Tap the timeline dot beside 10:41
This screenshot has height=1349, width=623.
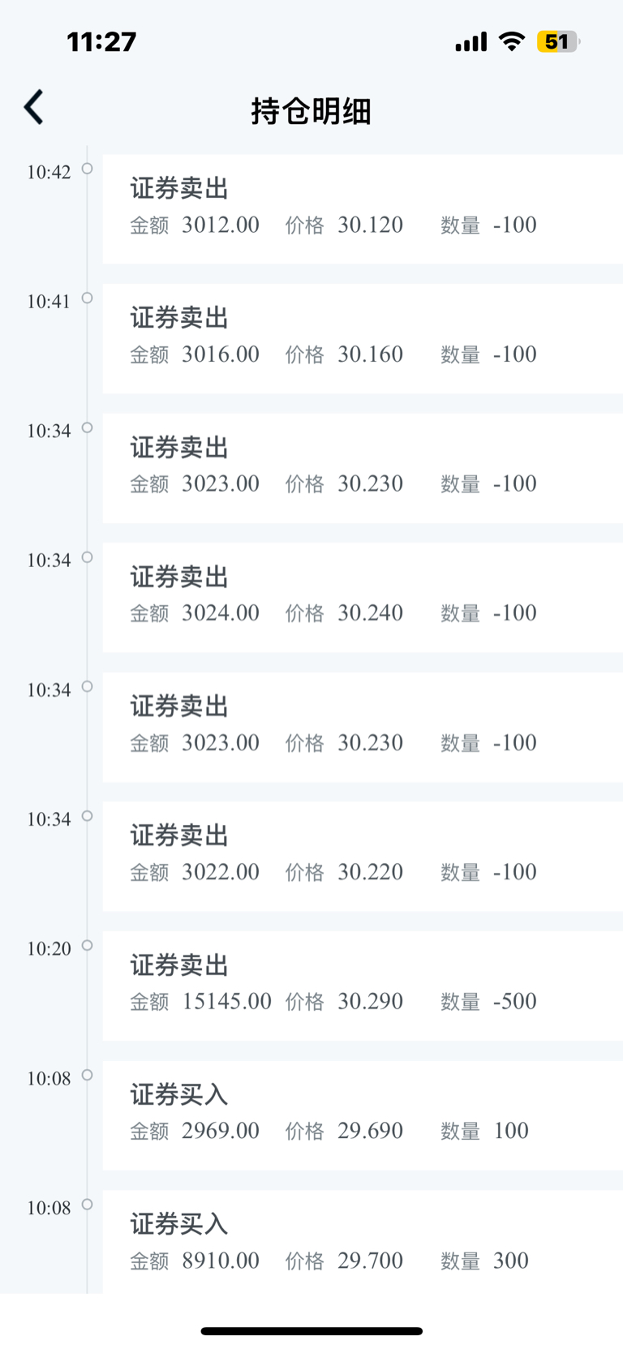[87, 299]
